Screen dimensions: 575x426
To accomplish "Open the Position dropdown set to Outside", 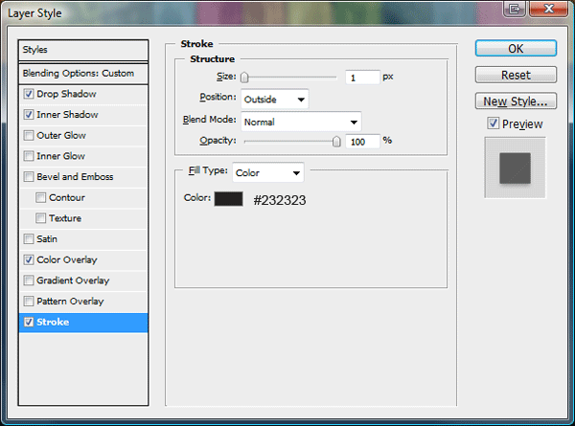I will tap(274, 99).
